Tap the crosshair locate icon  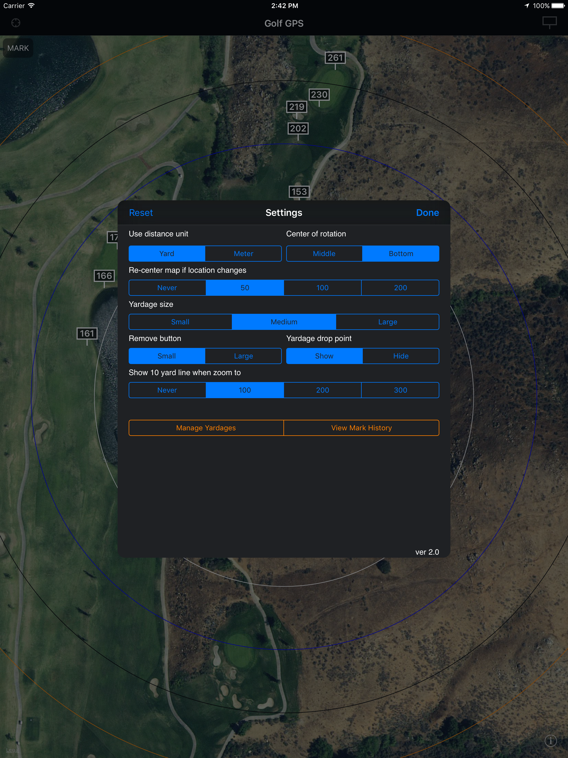pyautogui.click(x=16, y=23)
